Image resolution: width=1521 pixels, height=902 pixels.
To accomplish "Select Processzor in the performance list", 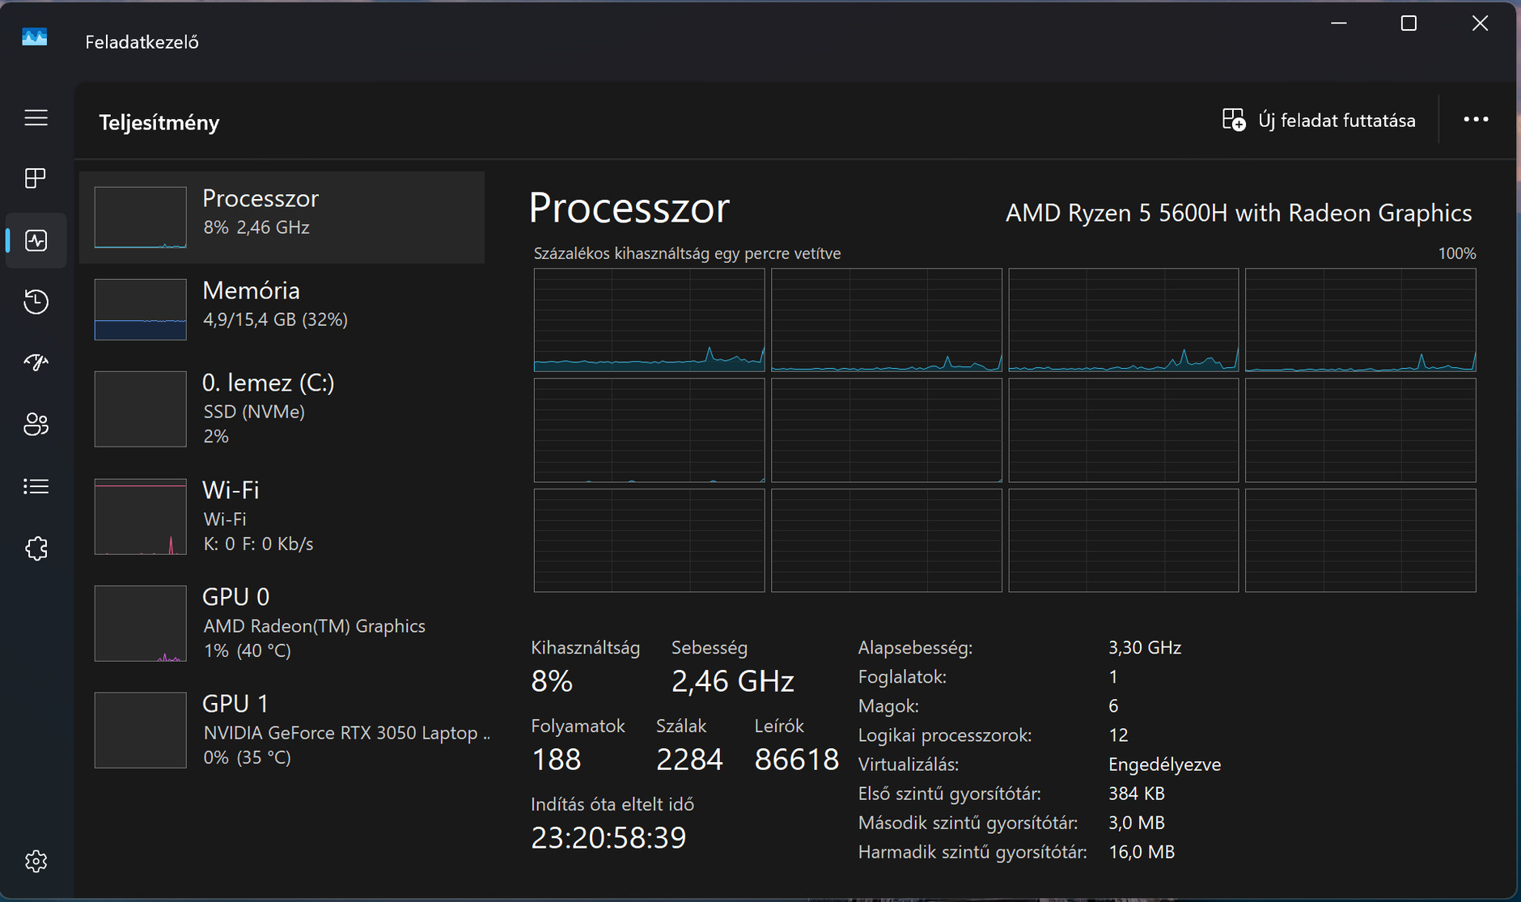I will (x=282, y=217).
